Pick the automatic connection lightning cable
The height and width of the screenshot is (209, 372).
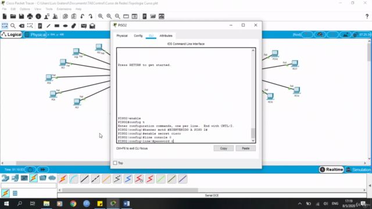[63, 179]
